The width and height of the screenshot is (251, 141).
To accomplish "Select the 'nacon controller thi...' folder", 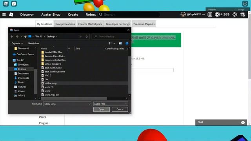I will pos(55,60).
